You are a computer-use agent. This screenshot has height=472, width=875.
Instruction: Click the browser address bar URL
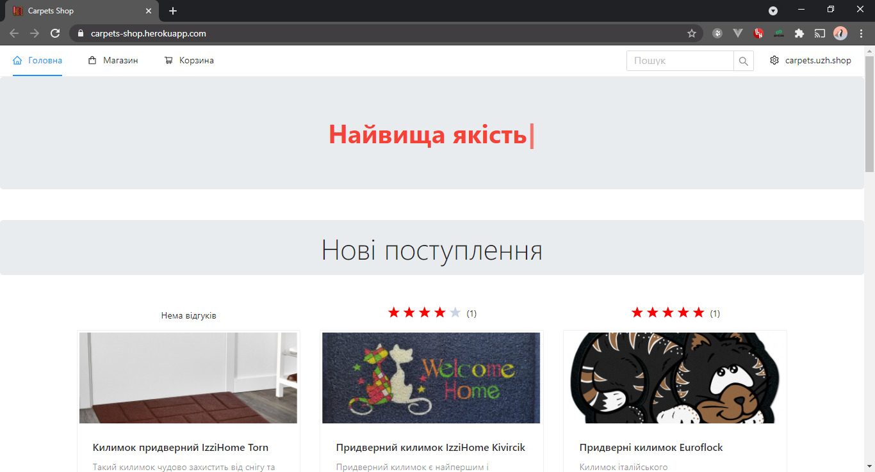click(x=149, y=33)
